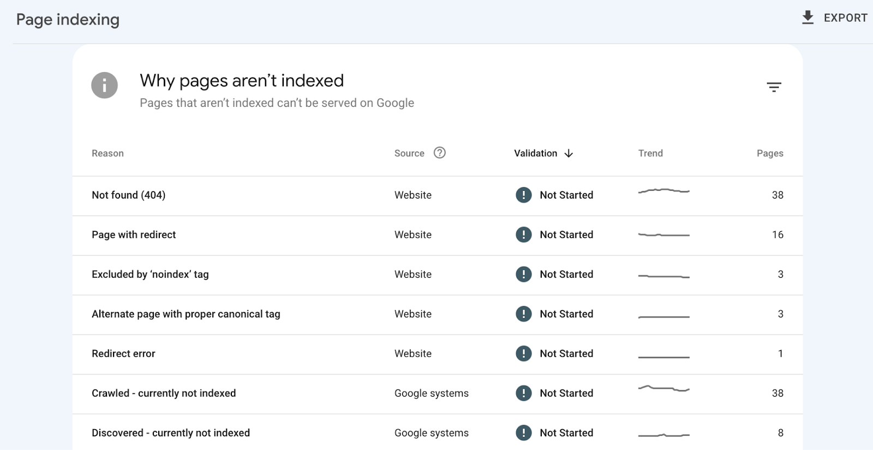Click Website source in Page with redirect row
This screenshot has width=873, height=450.
pos(413,235)
